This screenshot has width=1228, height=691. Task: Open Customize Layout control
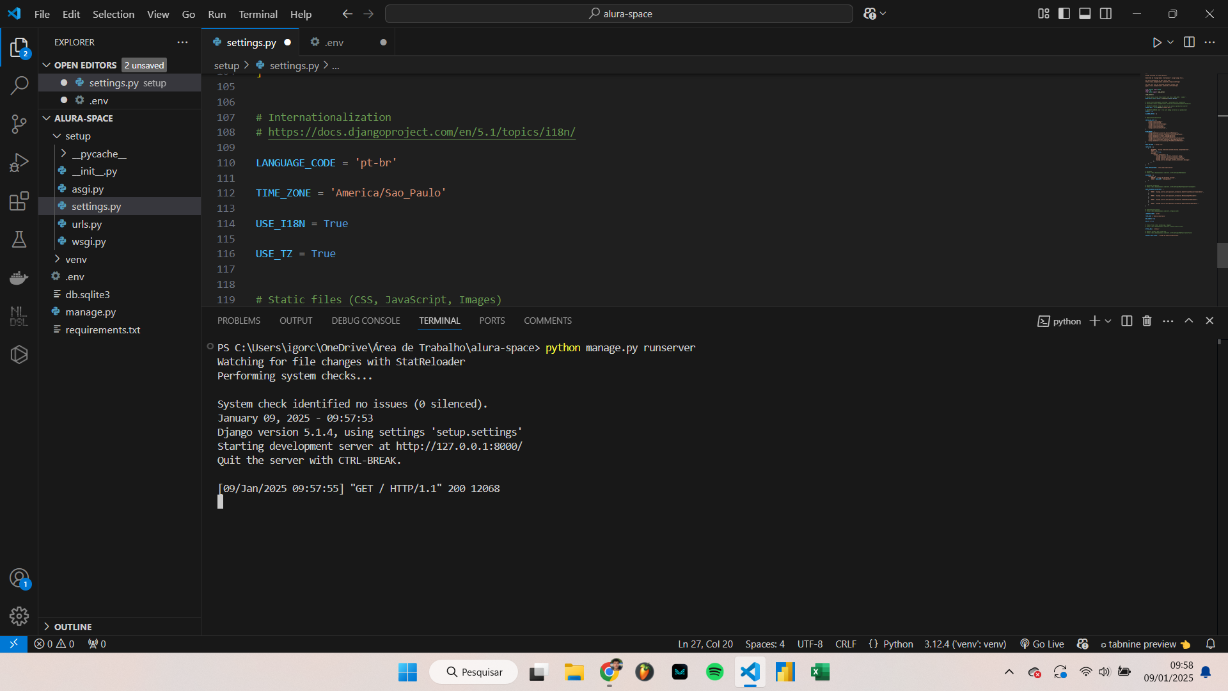(x=1044, y=13)
